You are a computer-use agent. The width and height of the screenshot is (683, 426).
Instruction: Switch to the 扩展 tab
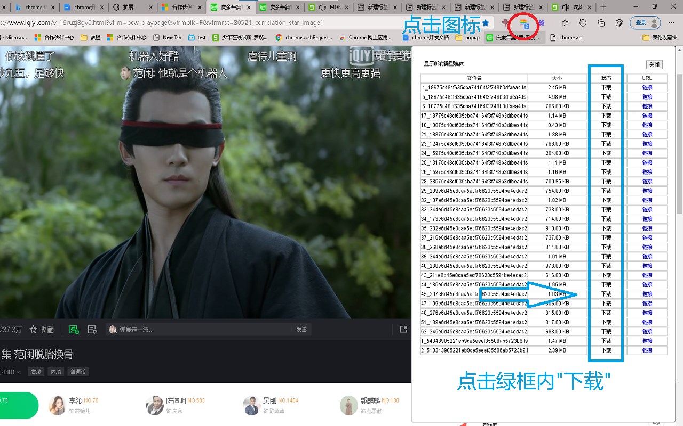pos(132,7)
